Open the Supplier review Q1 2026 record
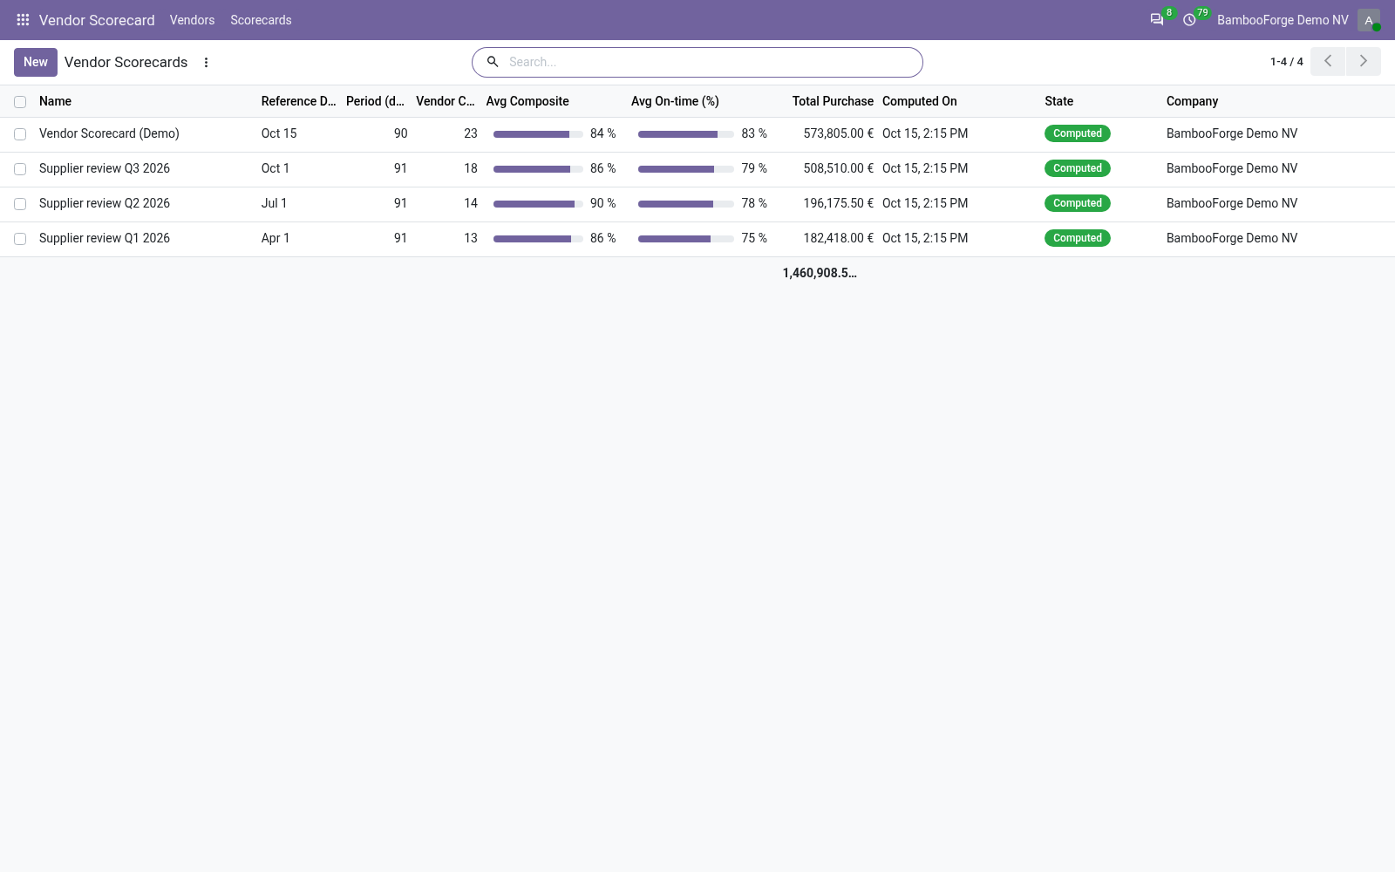 pos(105,238)
